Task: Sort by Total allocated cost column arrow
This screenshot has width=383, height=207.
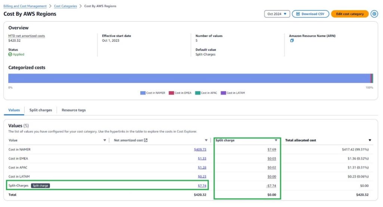Action: coord(370,140)
